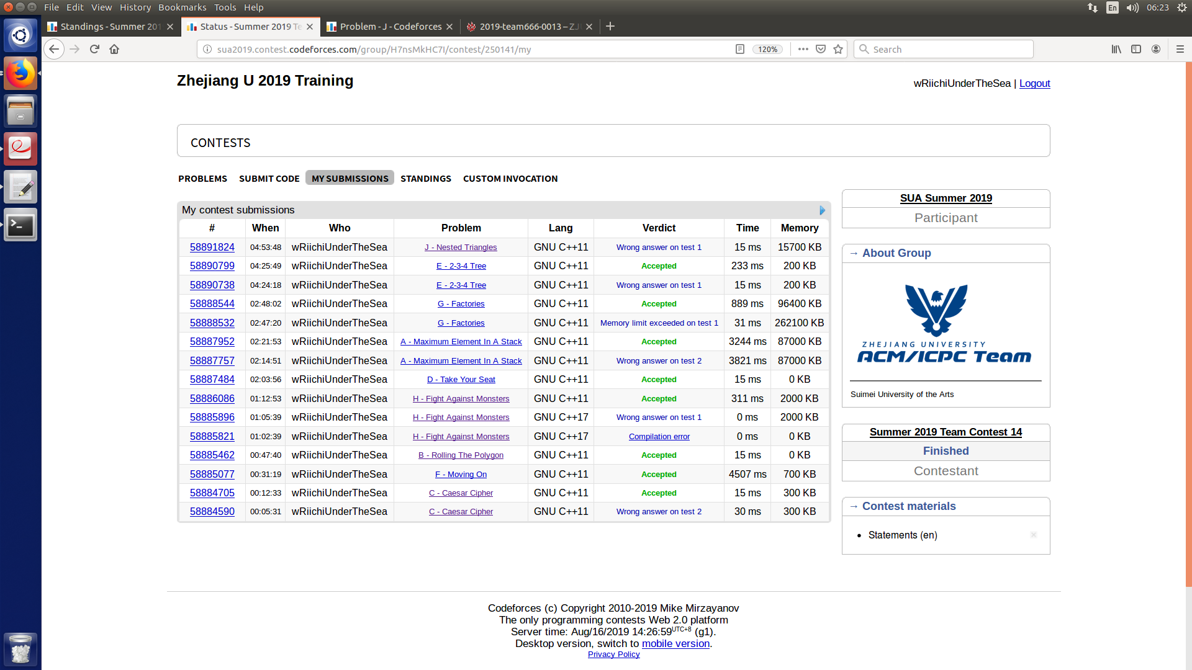
Task: Close the Standings browser tab
Action: tap(170, 27)
